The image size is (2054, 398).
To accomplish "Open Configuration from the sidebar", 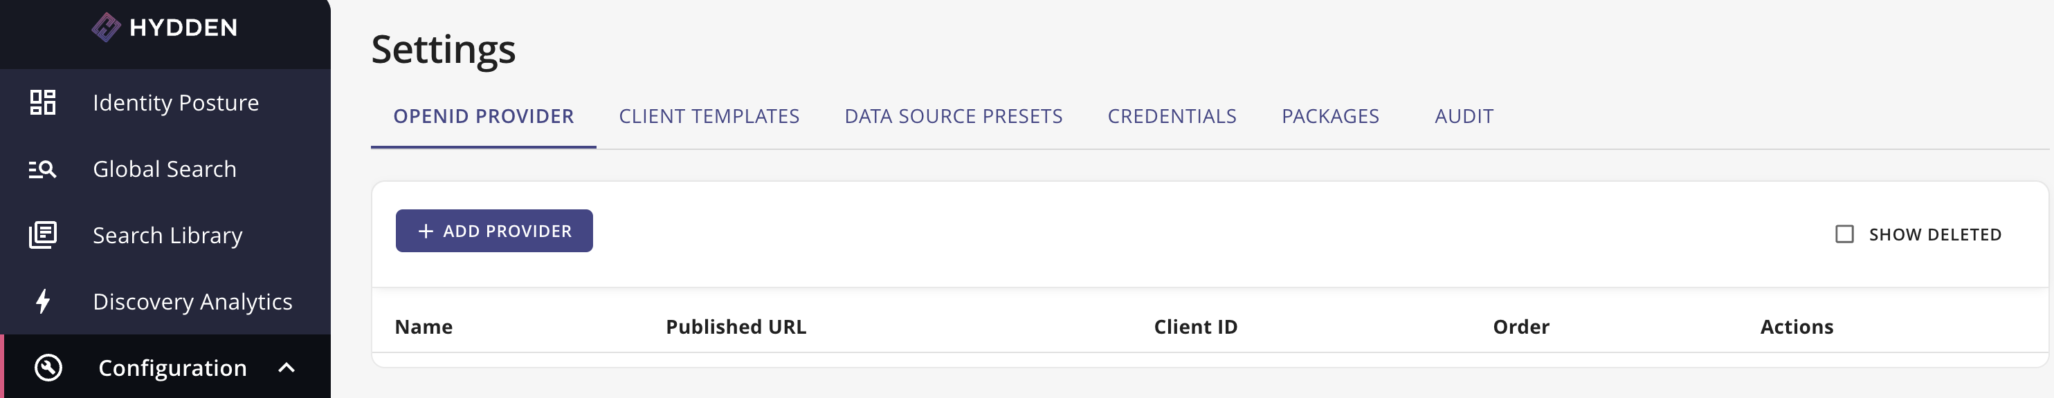I will (172, 368).
